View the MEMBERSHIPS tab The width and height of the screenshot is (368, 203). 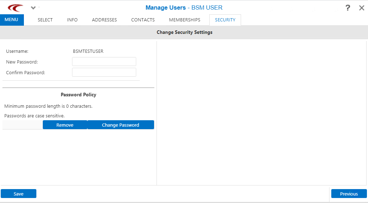(185, 20)
